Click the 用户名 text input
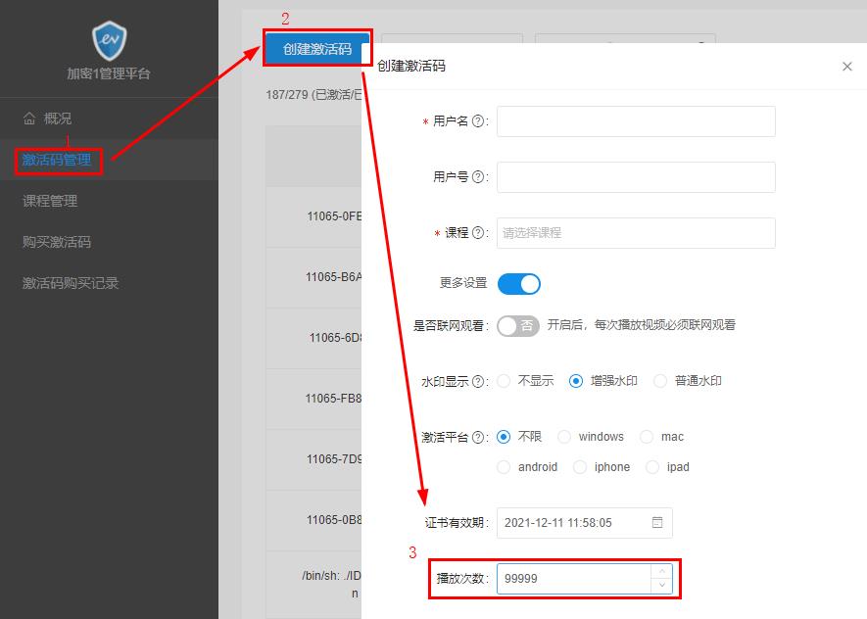This screenshot has height=619, width=867. click(635, 121)
